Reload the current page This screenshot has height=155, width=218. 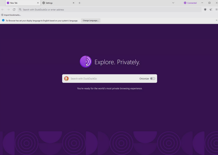14,9
